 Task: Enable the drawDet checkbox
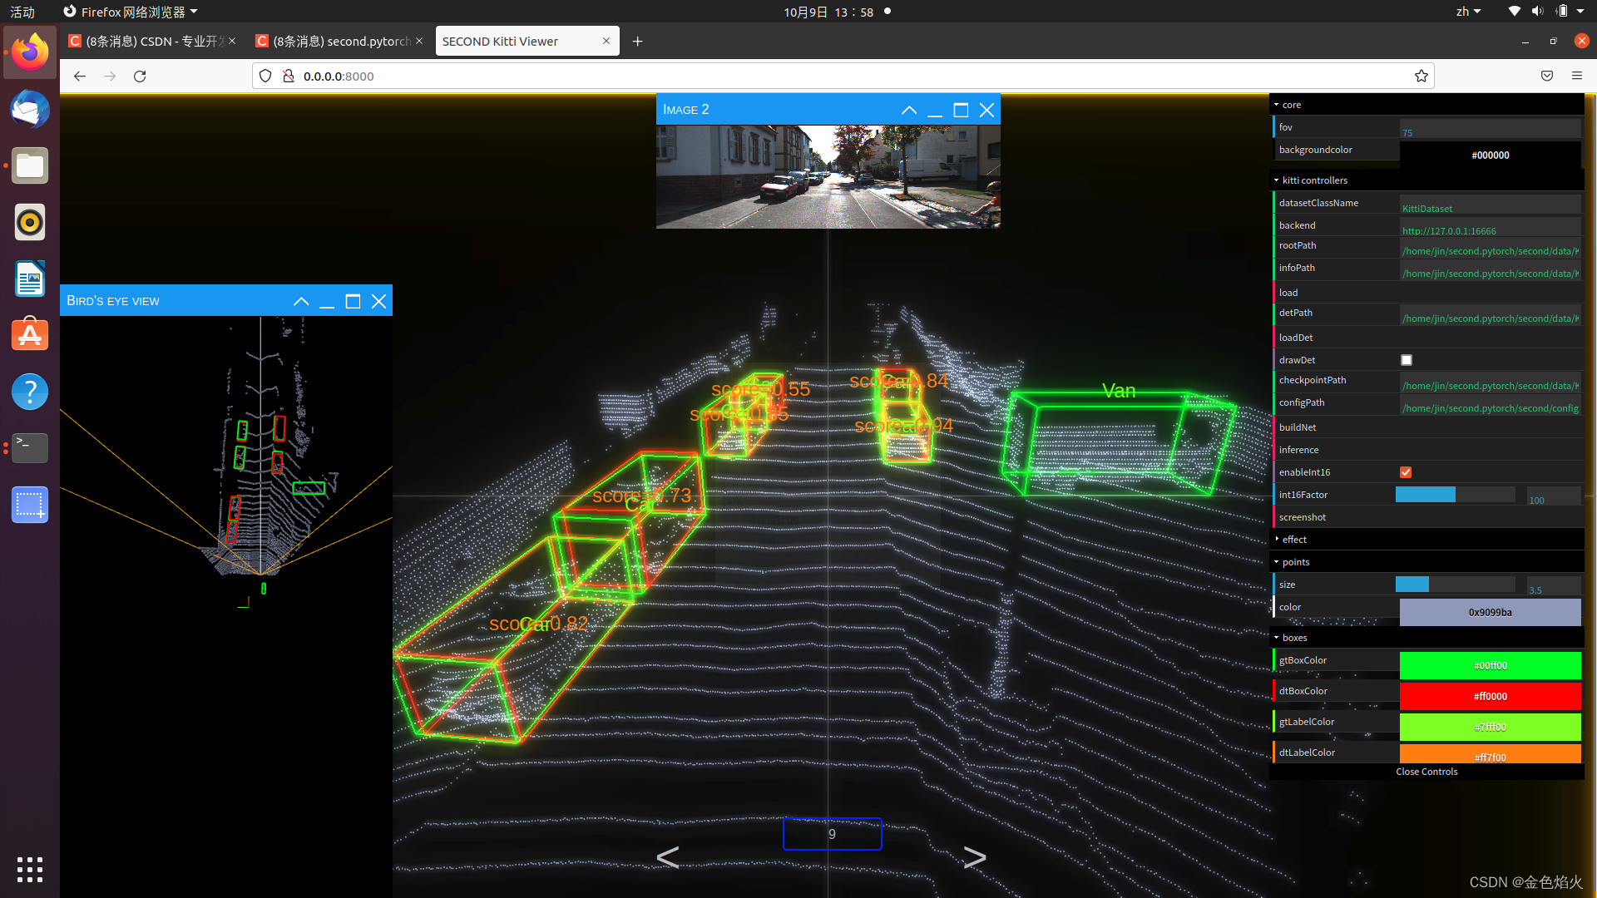click(1407, 360)
